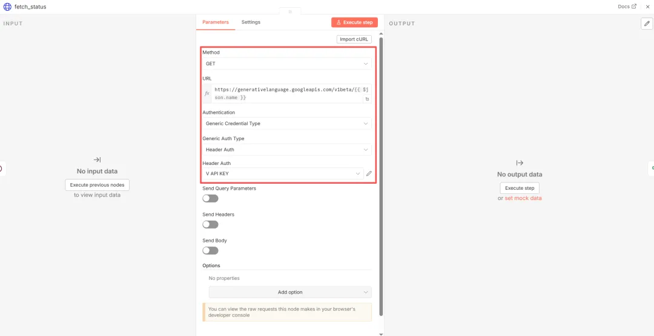Click Import cURL button

click(354, 39)
